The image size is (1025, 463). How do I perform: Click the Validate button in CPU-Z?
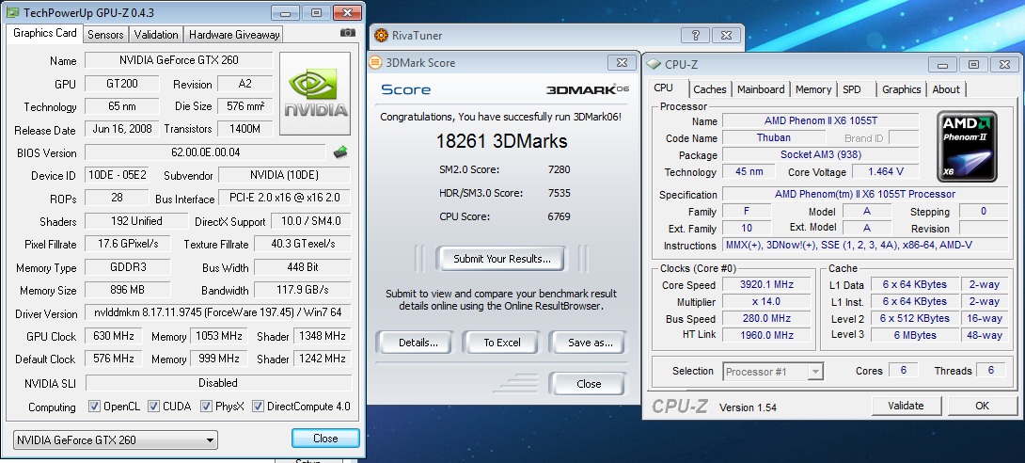pyautogui.click(x=906, y=406)
